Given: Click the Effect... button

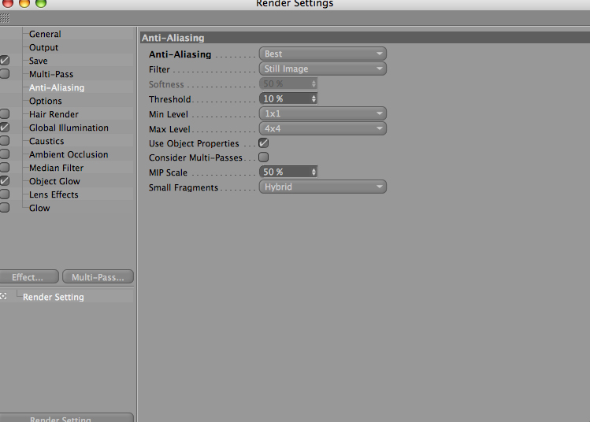Looking at the screenshot, I should [x=28, y=277].
